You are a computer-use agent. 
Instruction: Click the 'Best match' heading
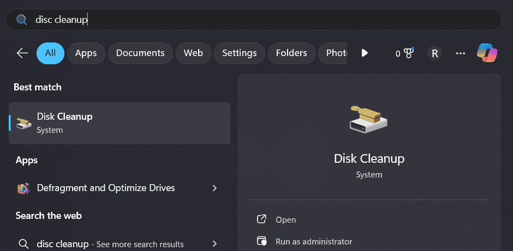click(38, 87)
